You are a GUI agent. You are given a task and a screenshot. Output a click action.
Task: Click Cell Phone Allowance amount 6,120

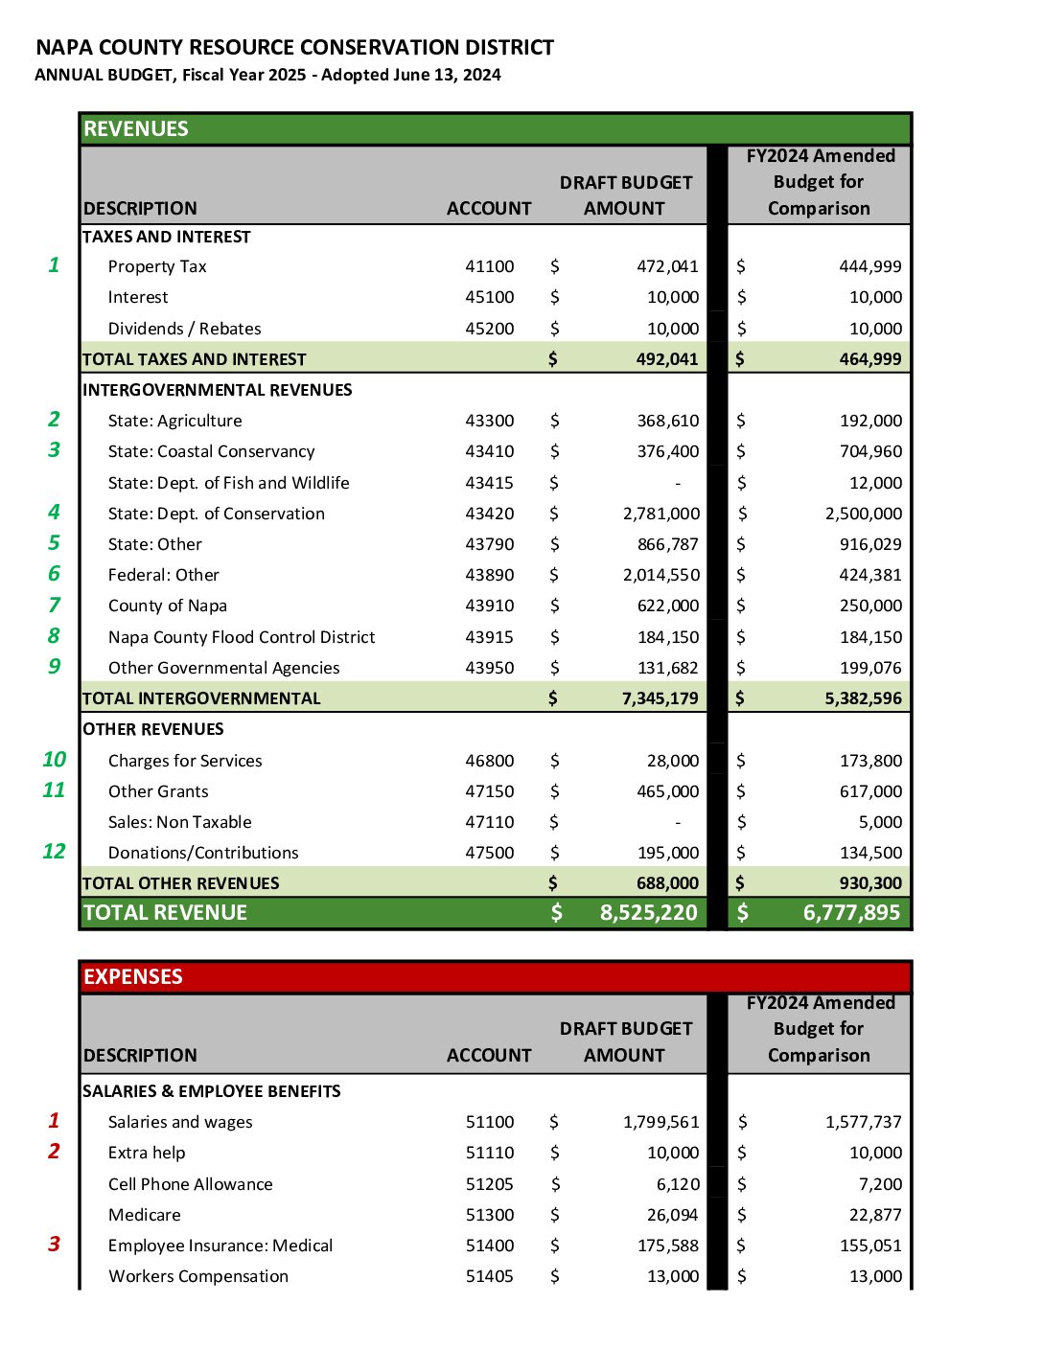click(679, 1184)
